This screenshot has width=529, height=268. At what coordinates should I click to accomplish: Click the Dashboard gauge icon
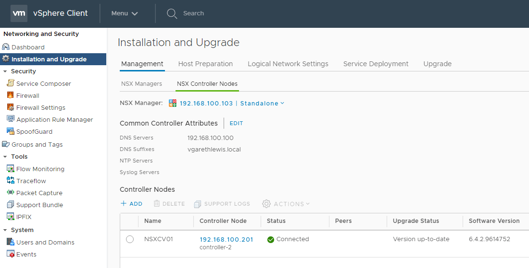[6, 47]
